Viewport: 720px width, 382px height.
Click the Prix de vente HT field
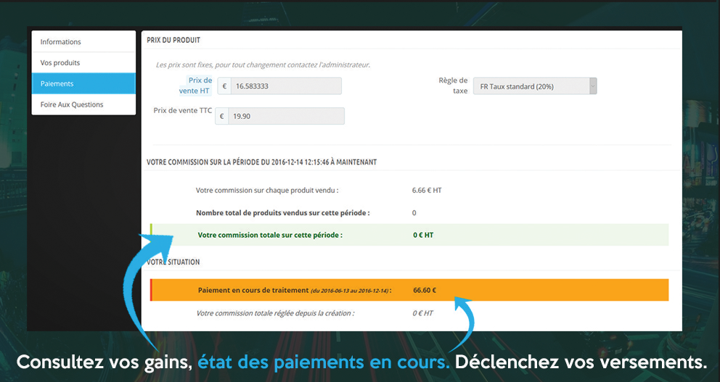tap(286, 86)
